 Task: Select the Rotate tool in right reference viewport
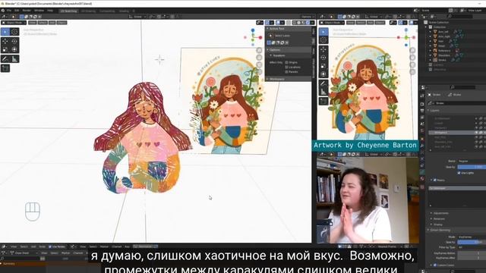coord(323,58)
